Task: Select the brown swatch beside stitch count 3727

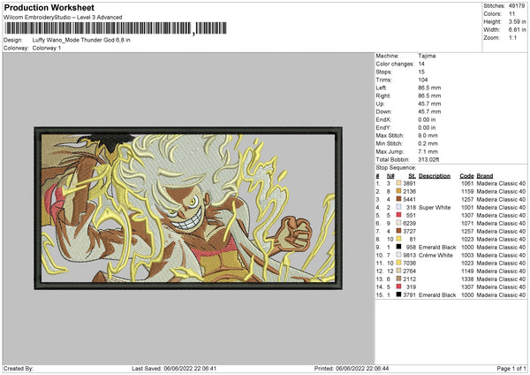Action: 398,231
